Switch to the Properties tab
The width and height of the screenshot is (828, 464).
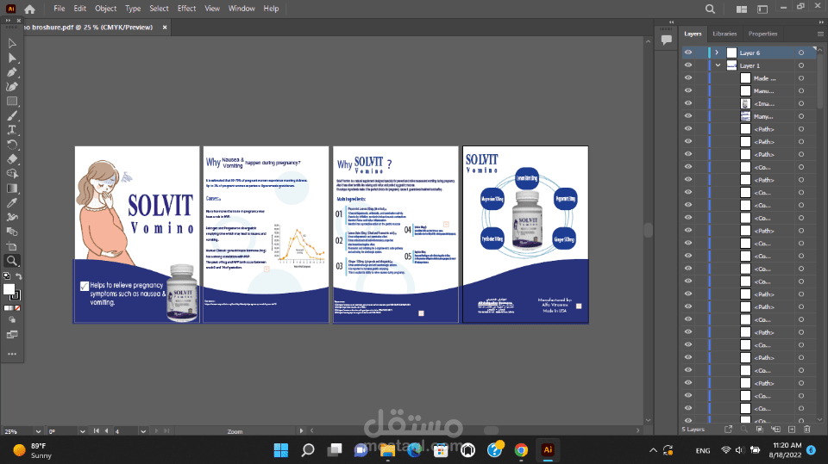point(762,34)
